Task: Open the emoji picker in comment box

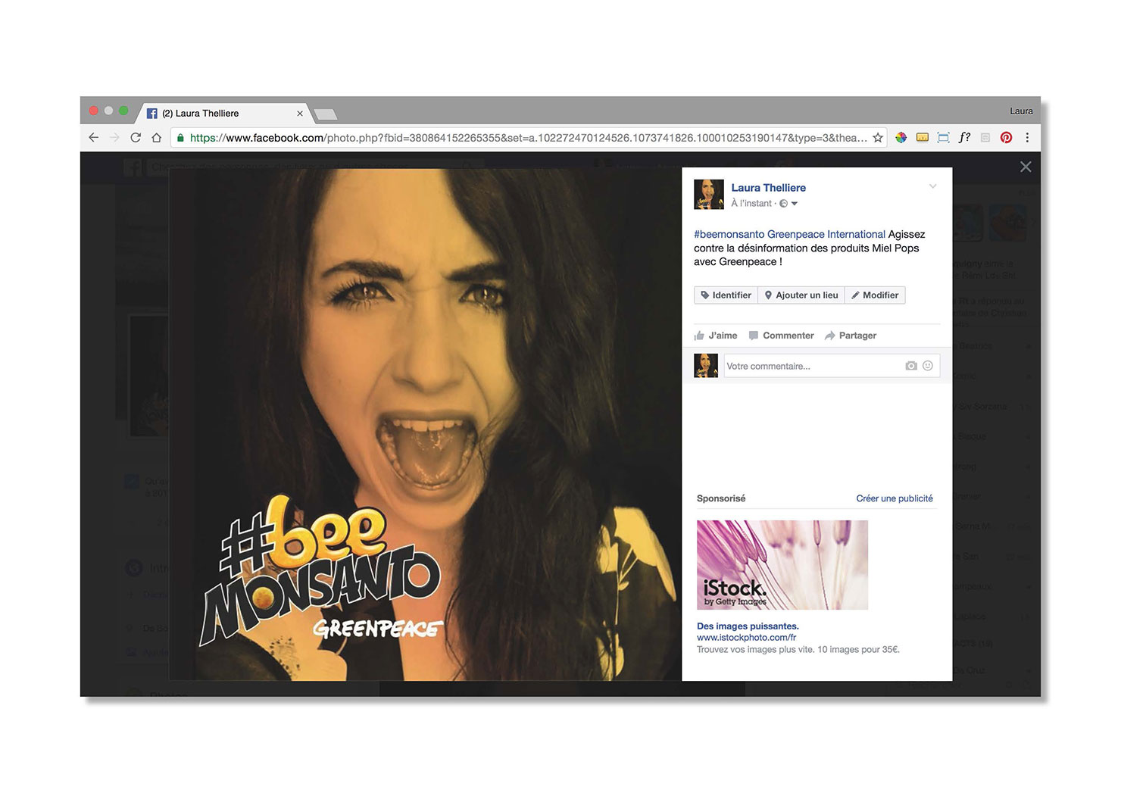Action: (928, 366)
